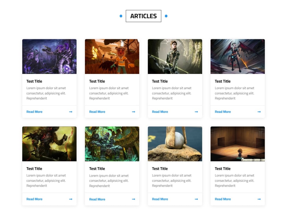This screenshot has height=220, width=293.
Task: View the dark armored knight thumbnail
Action: pyautogui.click(x=49, y=144)
